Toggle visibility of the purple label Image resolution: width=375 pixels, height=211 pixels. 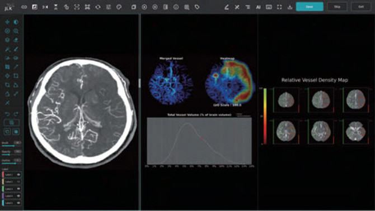pyautogui.click(x=18, y=196)
